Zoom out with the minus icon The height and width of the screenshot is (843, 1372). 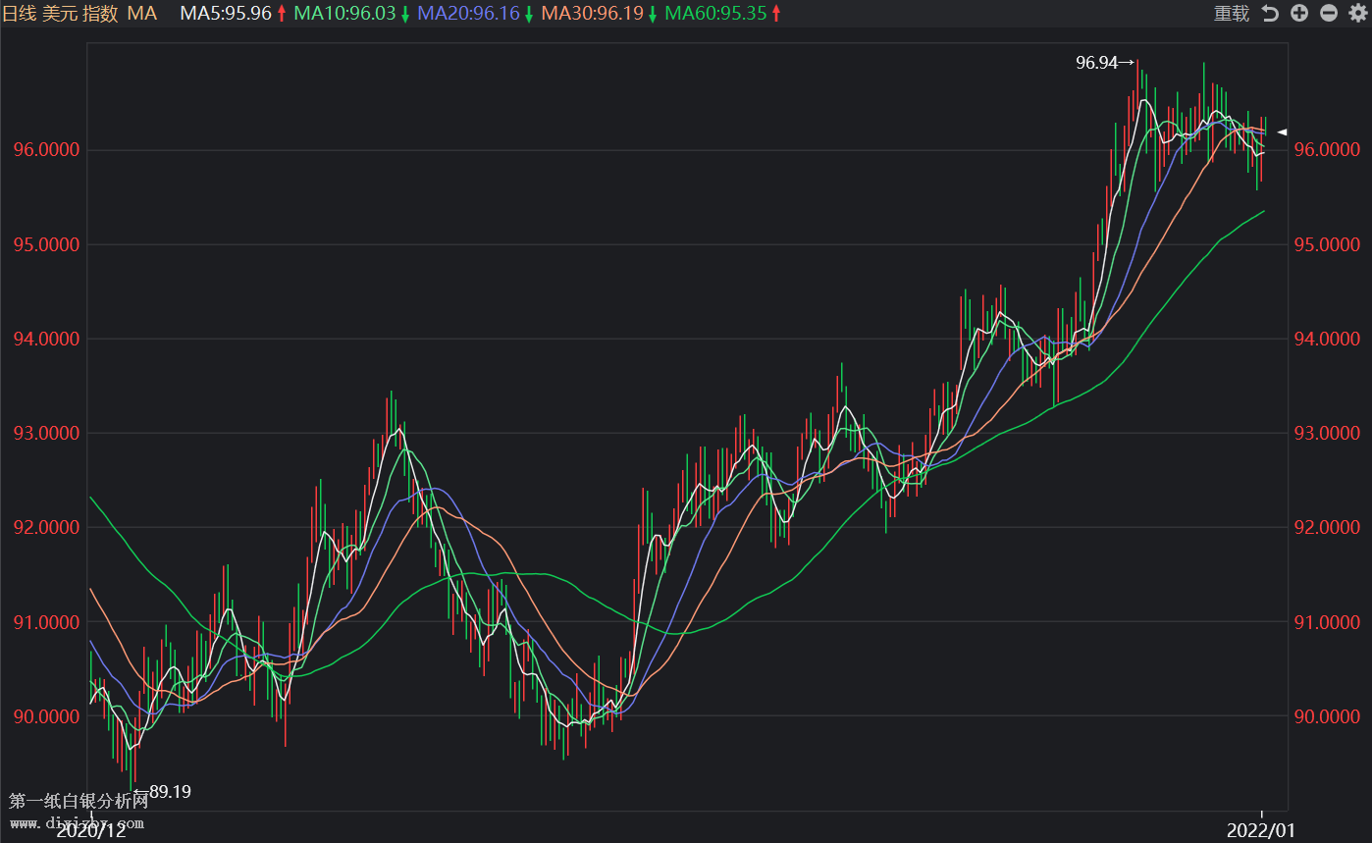1329,14
